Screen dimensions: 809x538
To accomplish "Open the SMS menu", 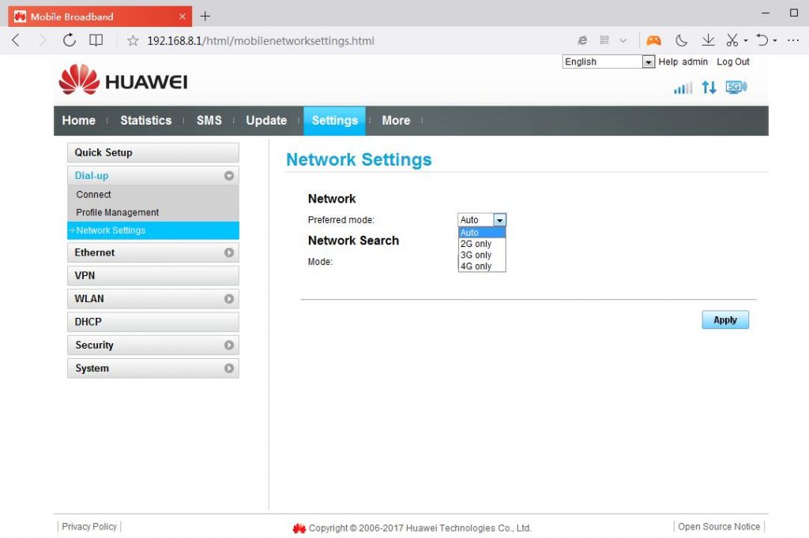I will [209, 120].
